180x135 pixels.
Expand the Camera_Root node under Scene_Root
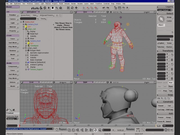[24, 24]
